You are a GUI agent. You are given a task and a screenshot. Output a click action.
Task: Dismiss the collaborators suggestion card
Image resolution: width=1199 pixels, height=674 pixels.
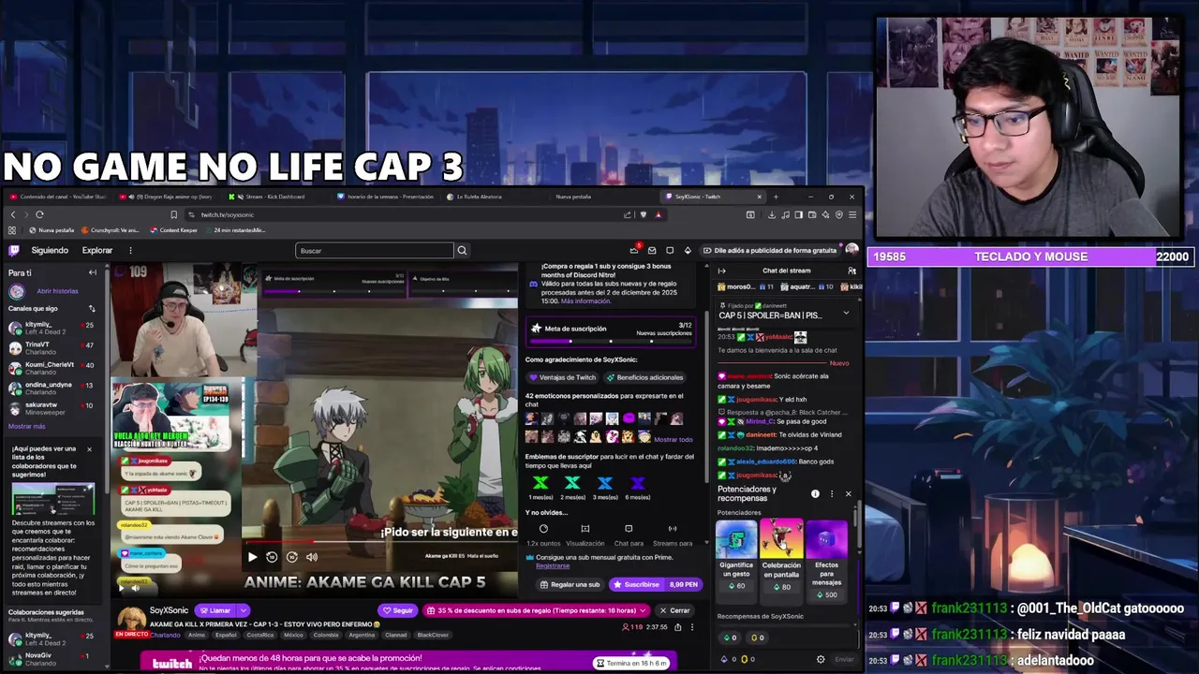click(89, 449)
